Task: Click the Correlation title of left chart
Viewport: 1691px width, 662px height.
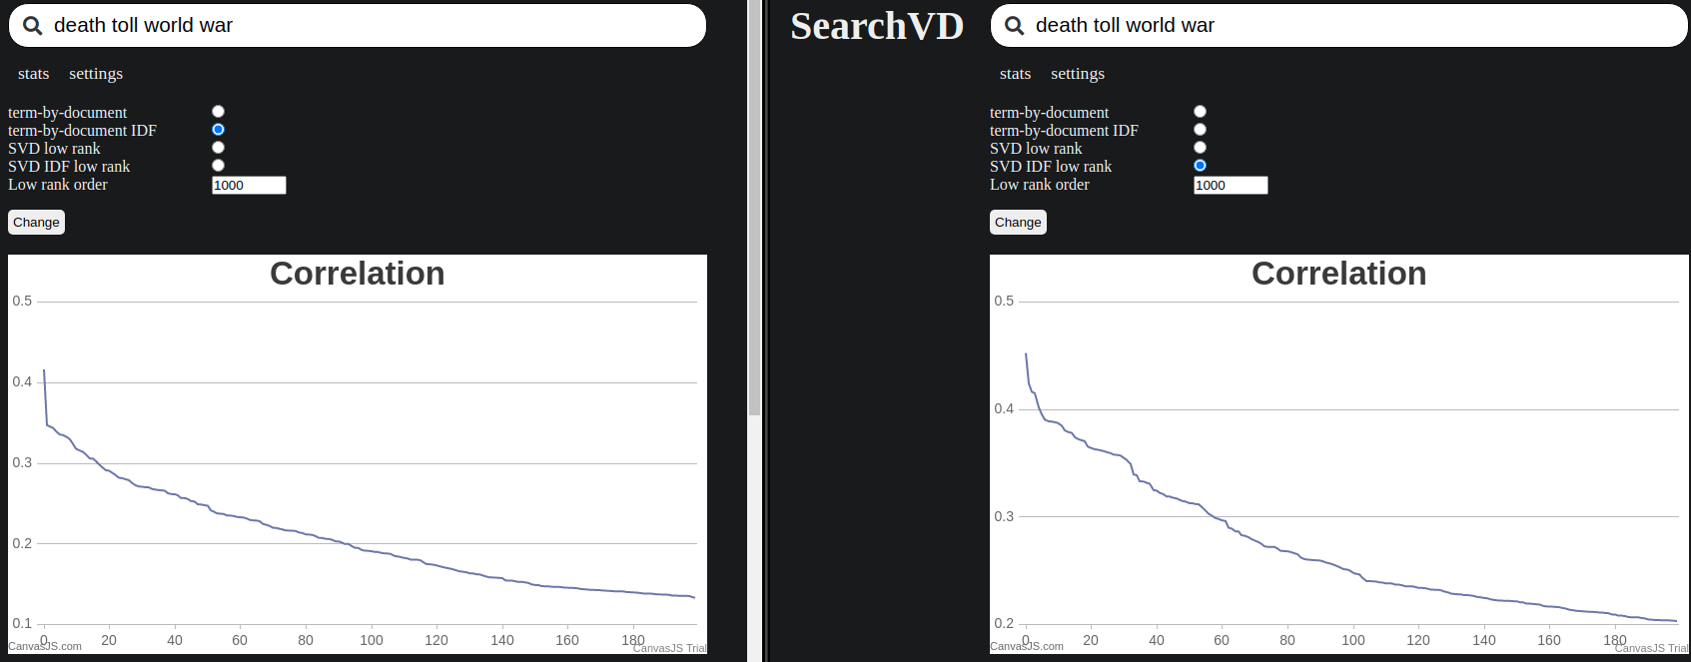Action: 358,274
